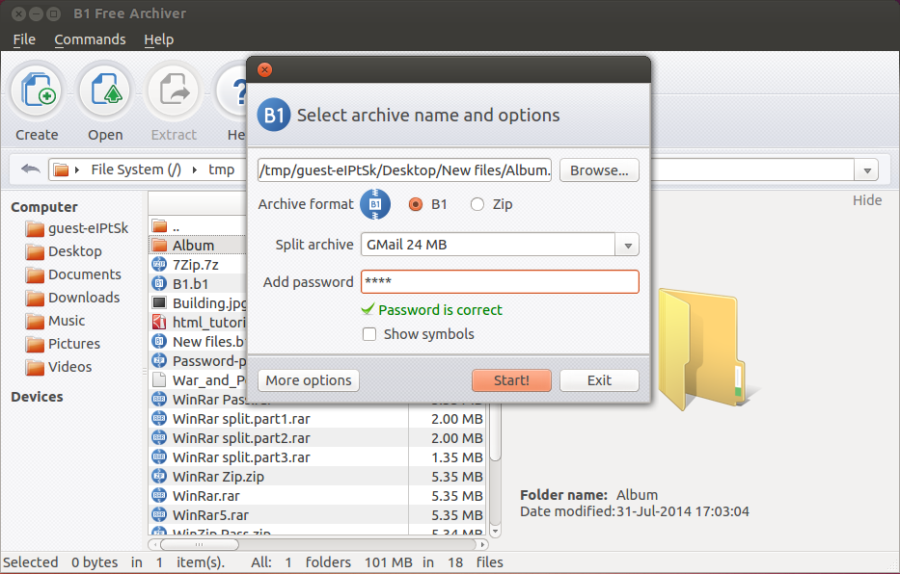This screenshot has width=900, height=574.
Task: Click the Album folder in file list
Action: [x=192, y=245]
